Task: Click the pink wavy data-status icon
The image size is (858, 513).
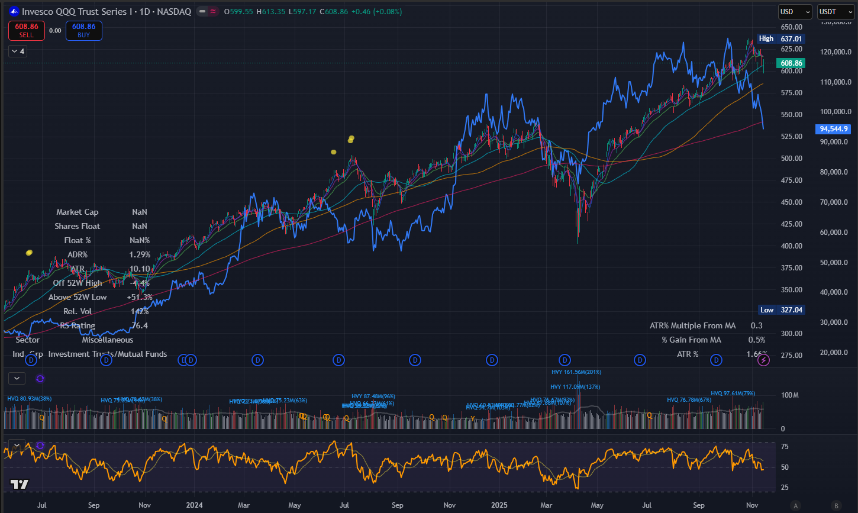Action: point(212,11)
